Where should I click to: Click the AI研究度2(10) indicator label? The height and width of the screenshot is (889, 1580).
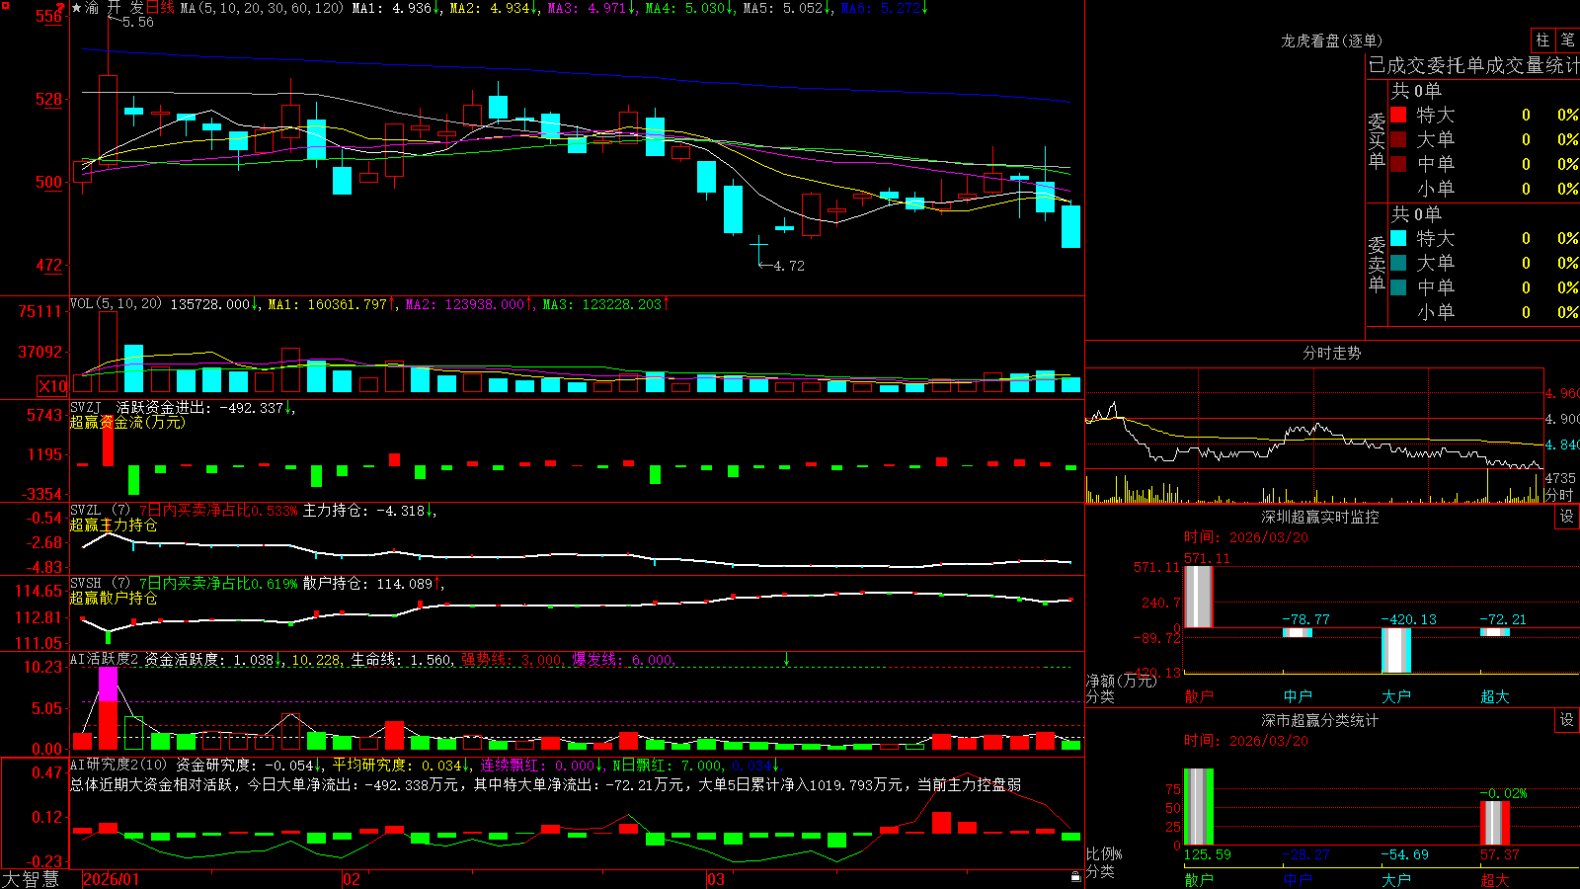click(x=118, y=765)
